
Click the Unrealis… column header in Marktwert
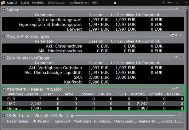(x=157, y=94)
